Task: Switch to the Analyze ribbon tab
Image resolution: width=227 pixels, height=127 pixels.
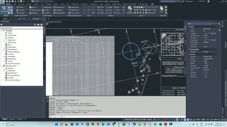Action: coord(36,4)
